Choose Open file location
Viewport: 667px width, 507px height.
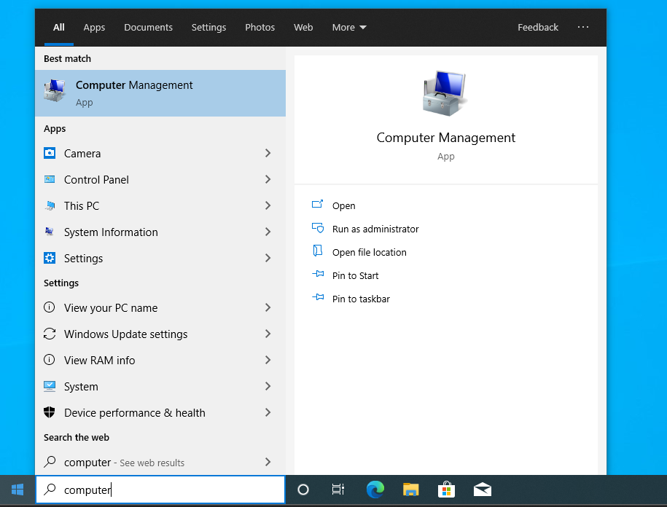coord(370,253)
